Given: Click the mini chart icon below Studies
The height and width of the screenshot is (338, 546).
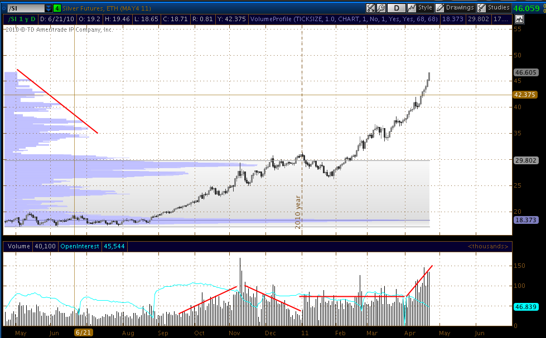Looking at the screenshot, I should coord(519,19).
